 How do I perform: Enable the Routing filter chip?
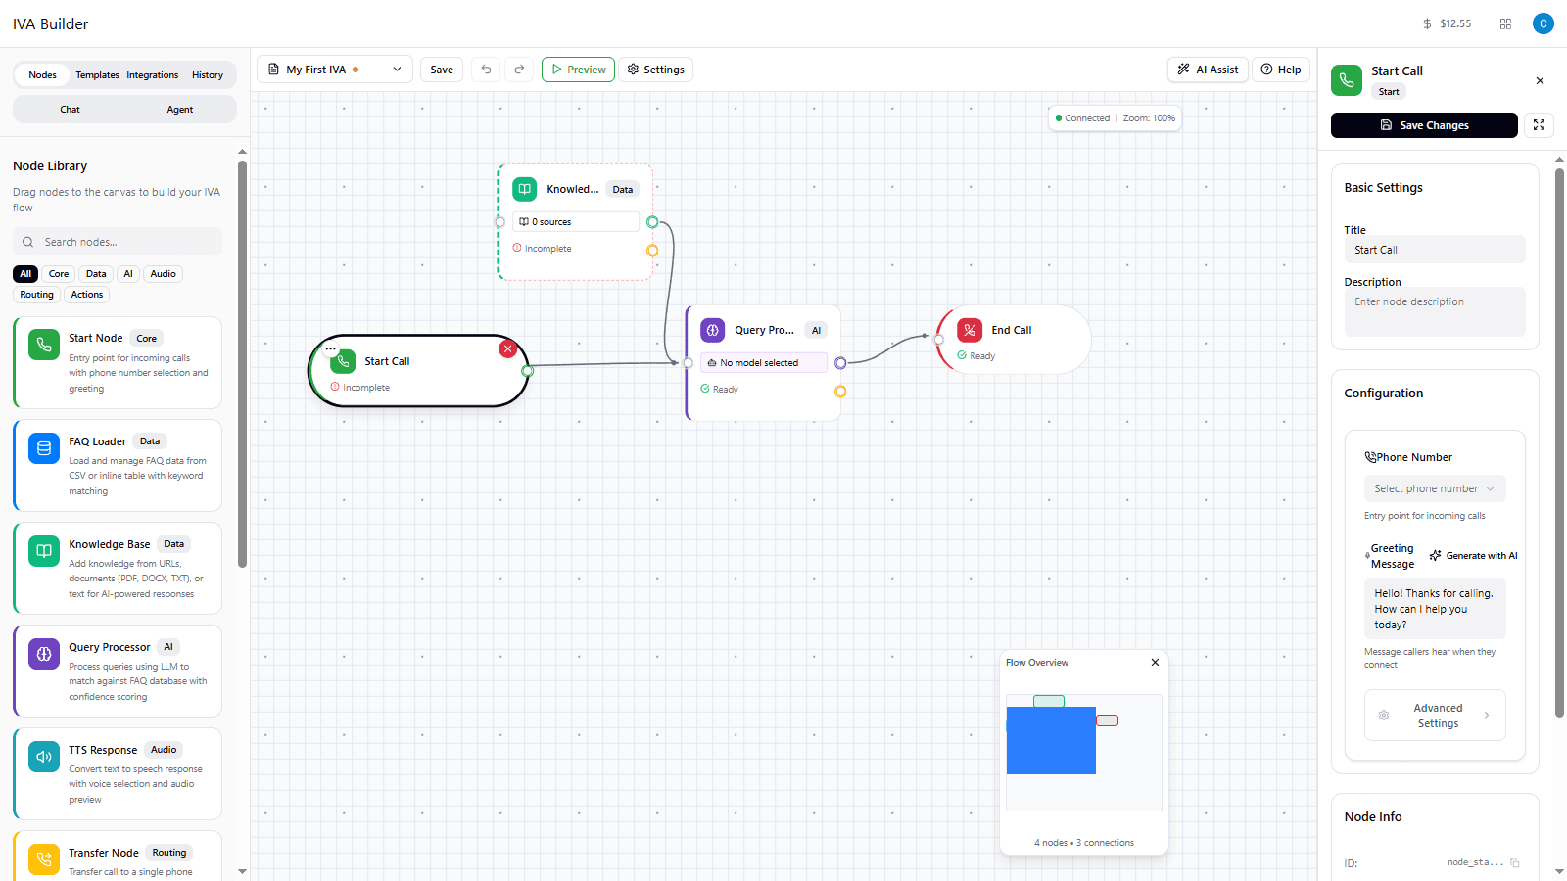click(35, 294)
